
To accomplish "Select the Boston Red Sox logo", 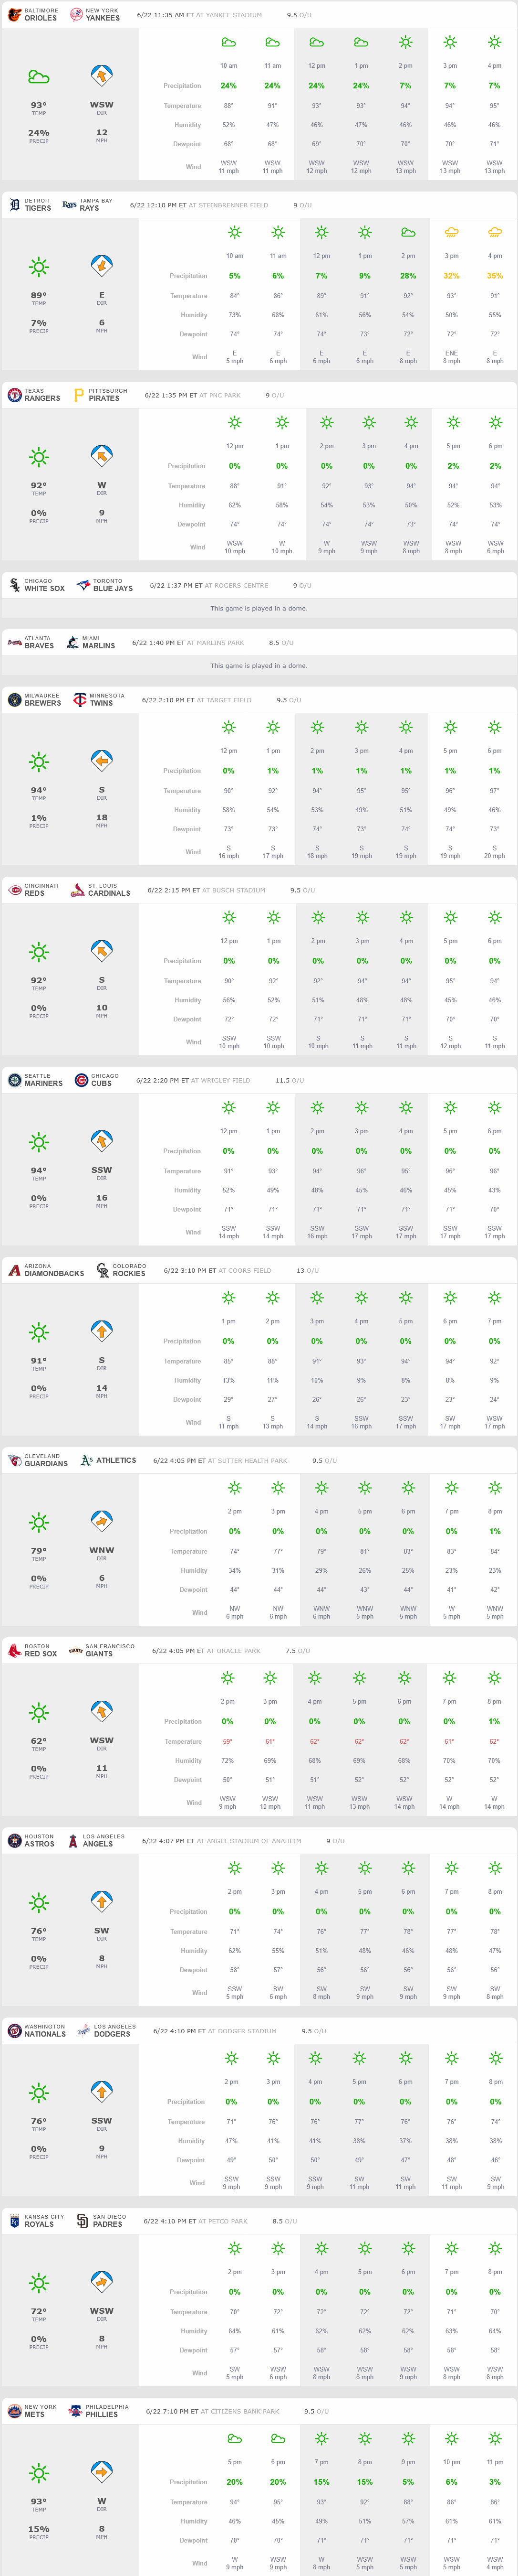I will pyautogui.click(x=14, y=1650).
